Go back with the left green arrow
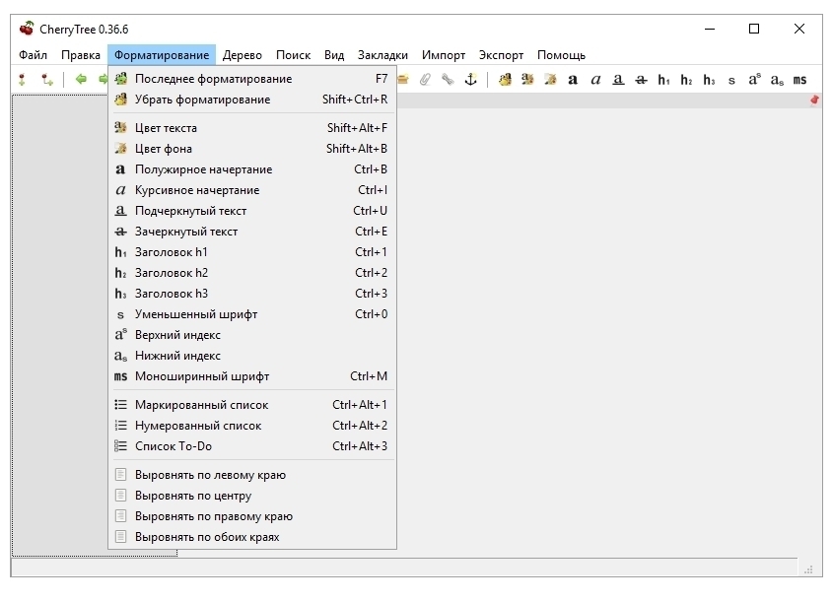This screenshot has height=602, width=833. pos(81,80)
